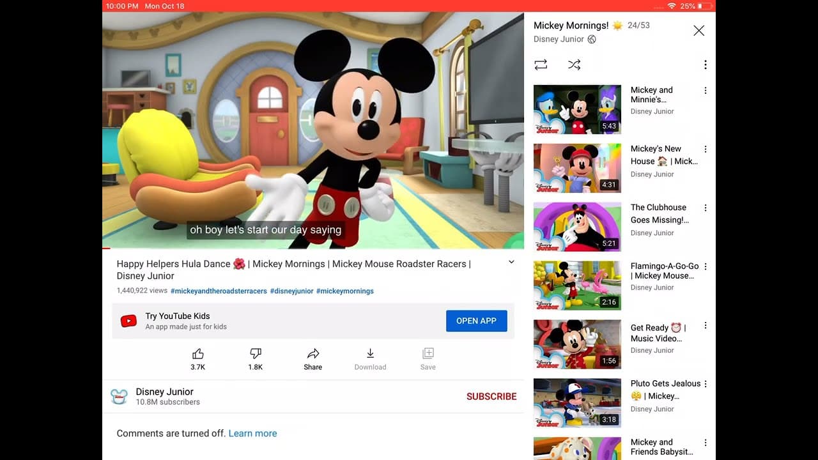The image size is (818, 460).
Task: Play Pluto Gets Jealous thumbnail
Action: pos(577,403)
